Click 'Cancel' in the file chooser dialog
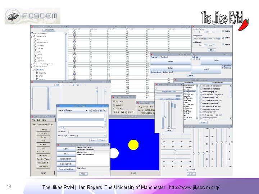The height and width of the screenshot is (194, 259). click(103, 140)
